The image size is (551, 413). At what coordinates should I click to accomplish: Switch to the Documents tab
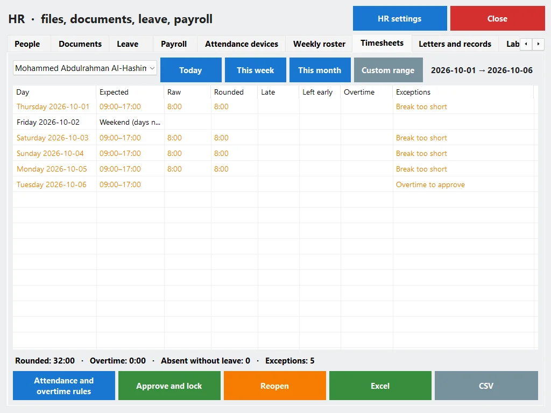[x=80, y=44]
